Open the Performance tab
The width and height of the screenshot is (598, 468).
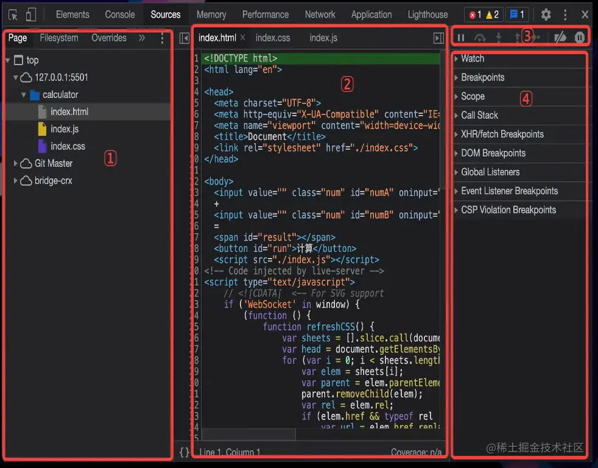(266, 15)
